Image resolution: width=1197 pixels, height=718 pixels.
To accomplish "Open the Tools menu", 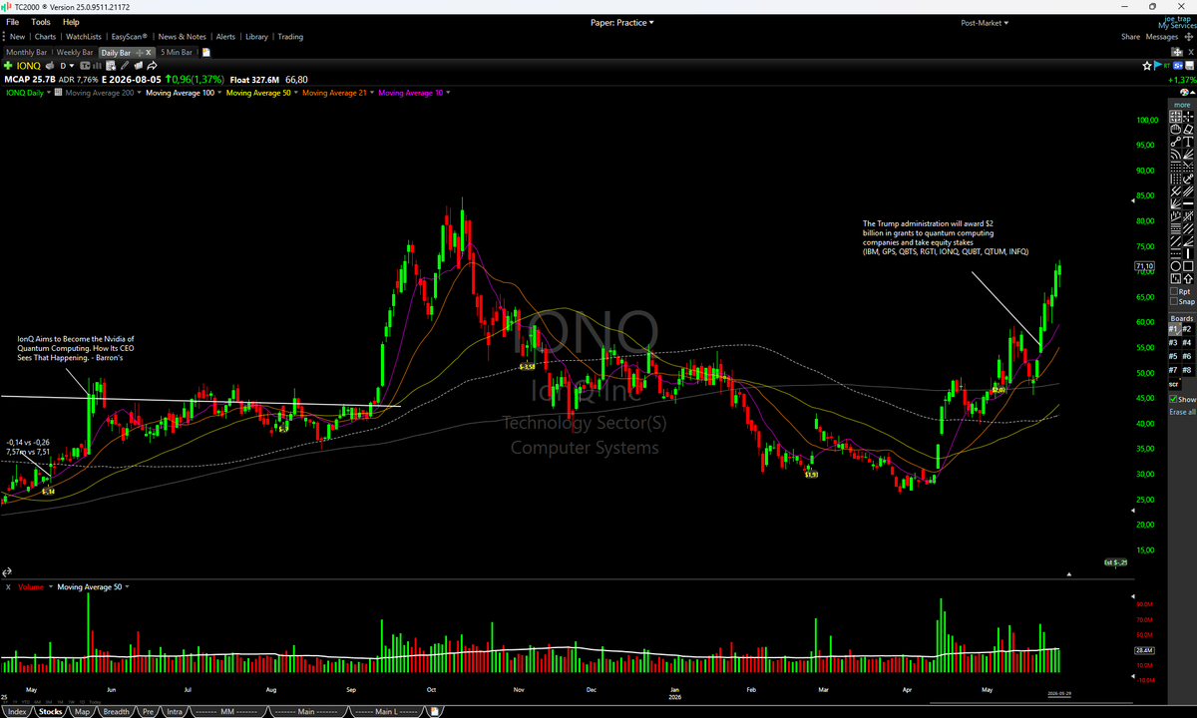I will click(41, 22).
